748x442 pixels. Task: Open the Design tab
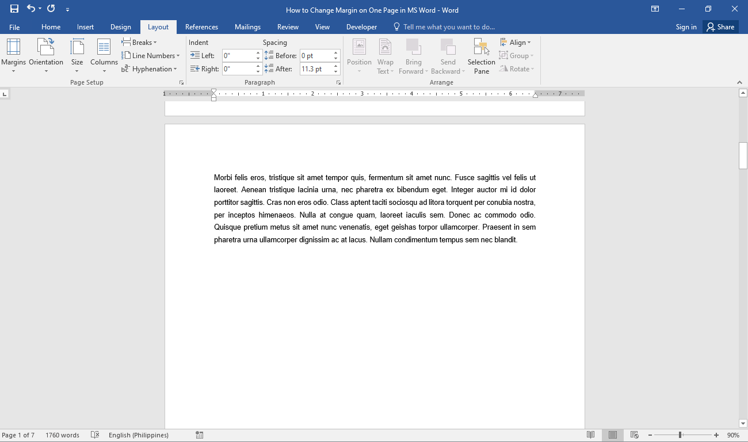coord(121,26)
